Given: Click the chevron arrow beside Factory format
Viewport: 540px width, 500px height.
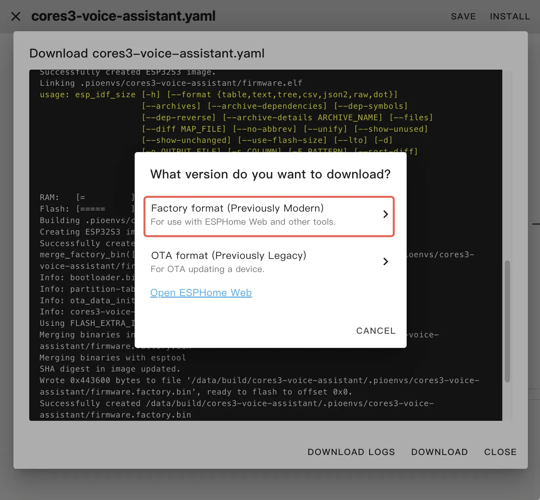Looking at the screenshot, I should 386,215.
